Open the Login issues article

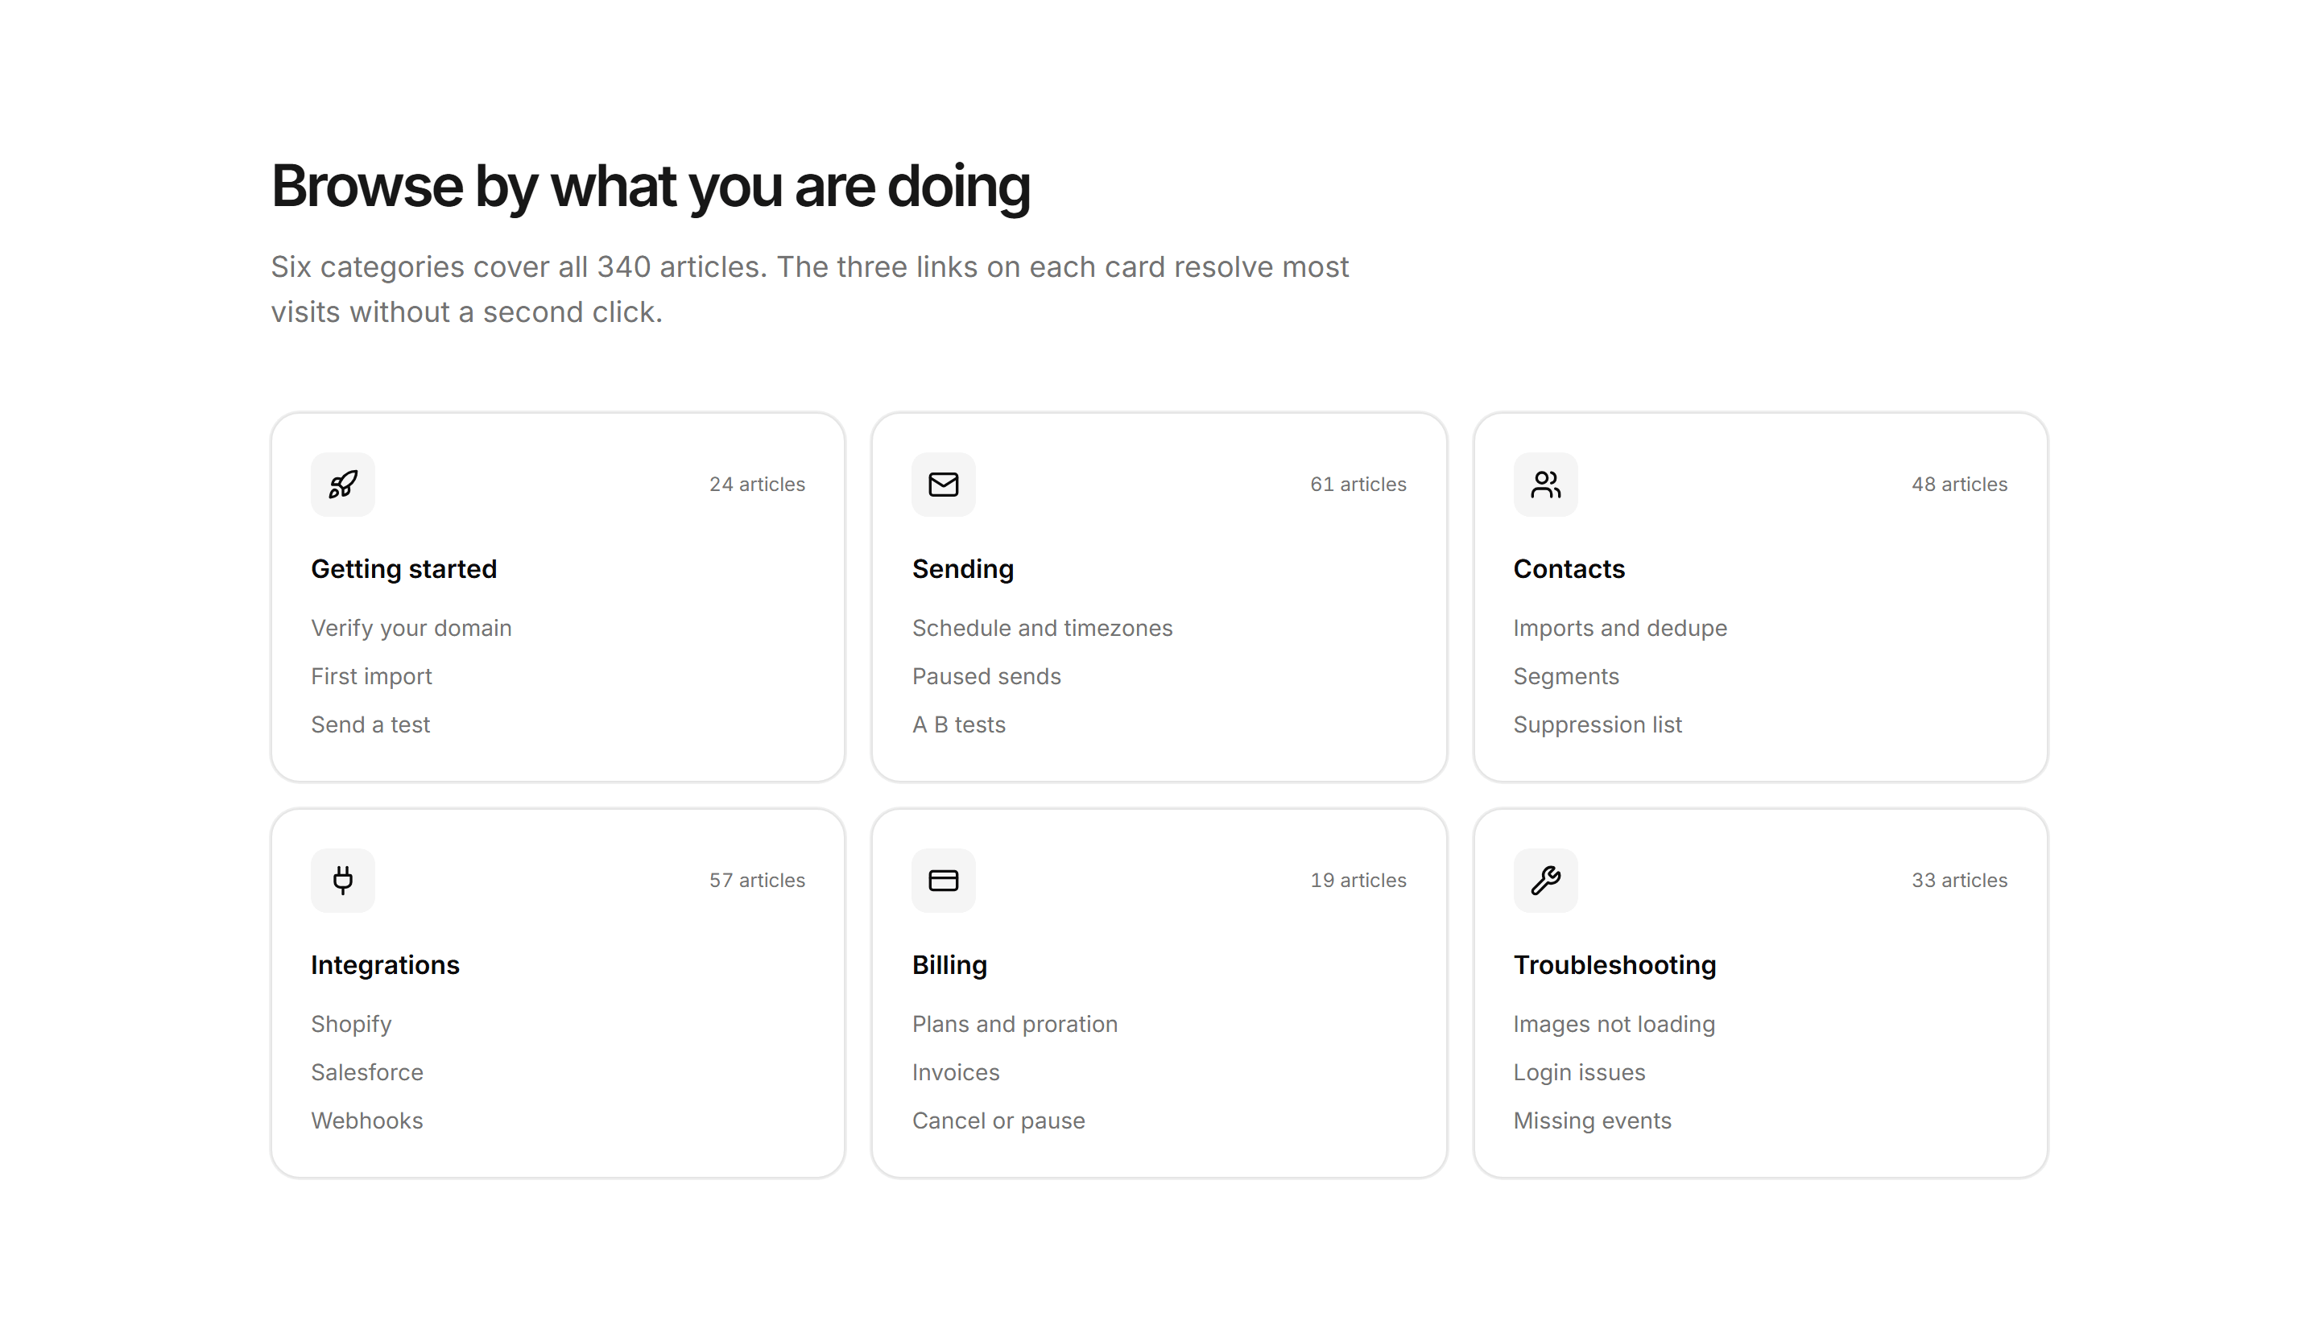tap(1578, 1072)
